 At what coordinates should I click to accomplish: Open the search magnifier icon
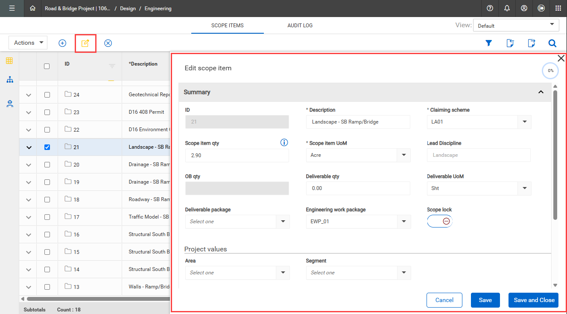[552, 43]
